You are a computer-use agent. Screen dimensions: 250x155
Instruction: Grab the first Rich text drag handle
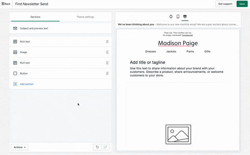tap(107, 42)
